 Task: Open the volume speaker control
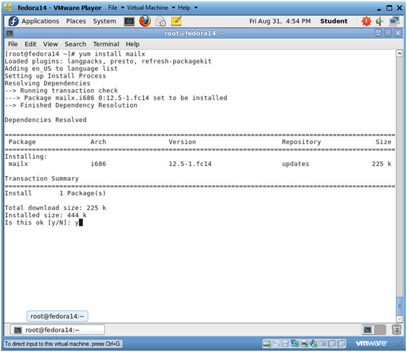[x=380, y=21]
